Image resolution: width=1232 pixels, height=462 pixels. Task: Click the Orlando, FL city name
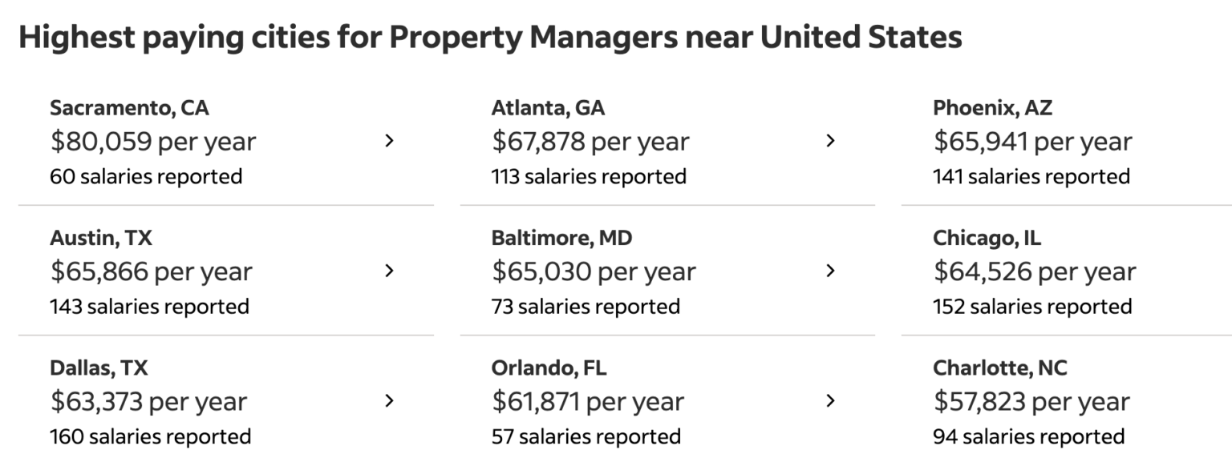(x=549, y=368)
